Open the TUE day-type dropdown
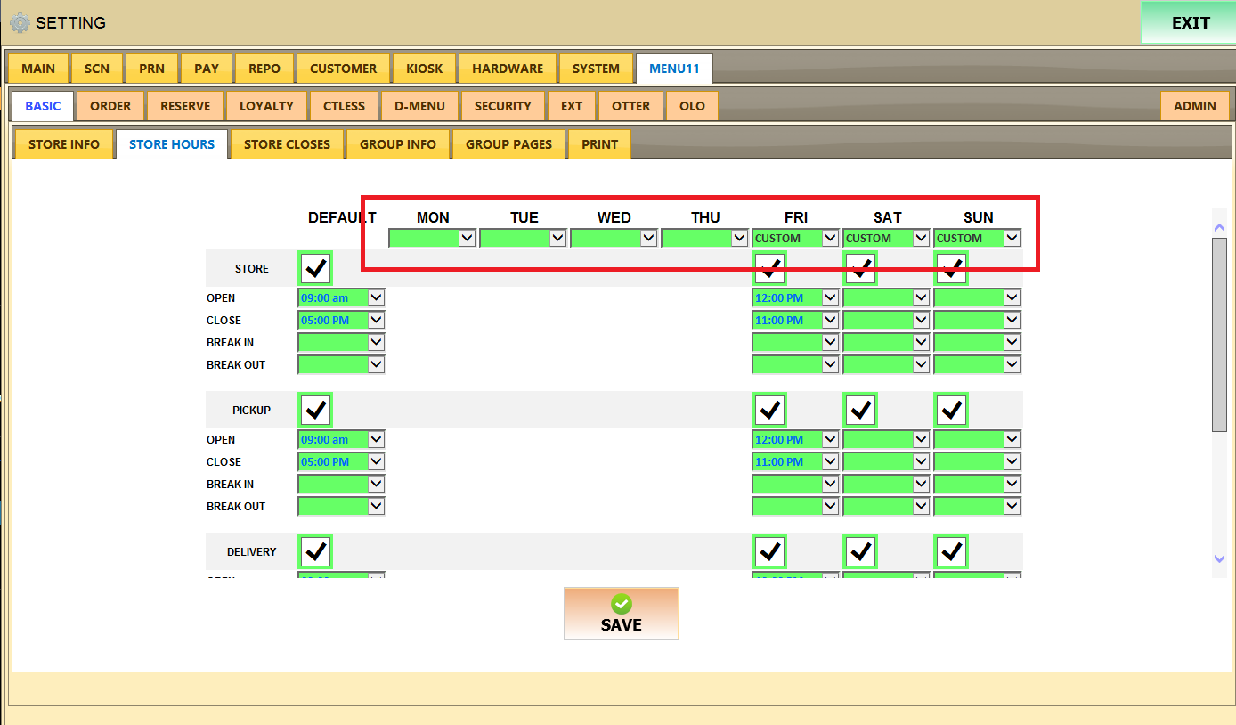Viewport: 1236px width, 725px height. (x=523, y=238)
